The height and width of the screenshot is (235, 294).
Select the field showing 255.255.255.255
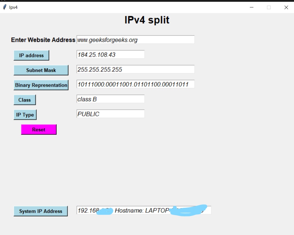point(135,69)
